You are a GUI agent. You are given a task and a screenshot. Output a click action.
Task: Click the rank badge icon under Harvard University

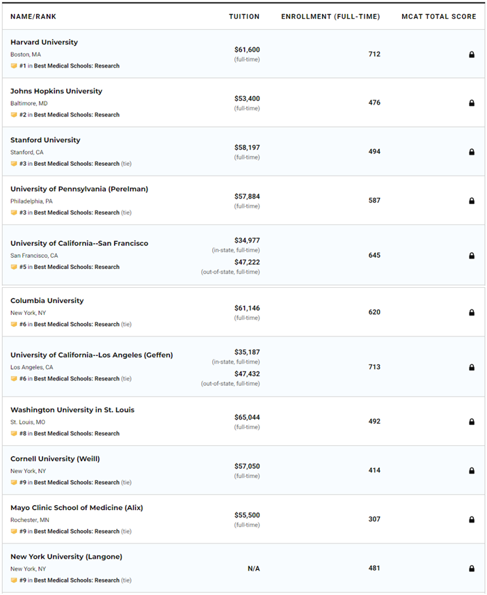pyautogui.click(x=14, y=66)
